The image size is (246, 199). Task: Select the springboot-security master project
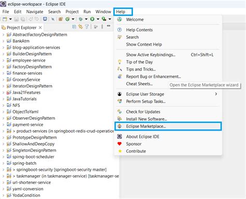(x=60, y=169)
